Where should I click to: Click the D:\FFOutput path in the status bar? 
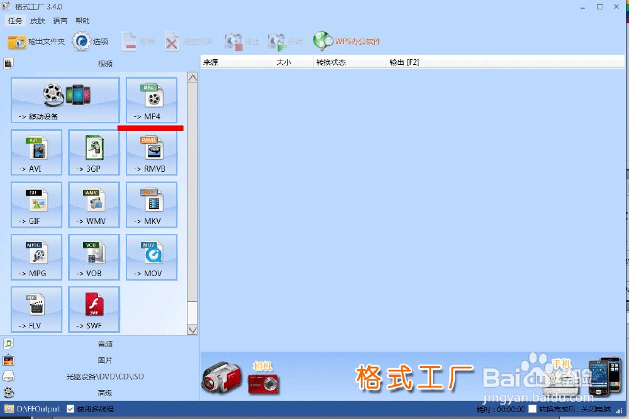[38, 409]
